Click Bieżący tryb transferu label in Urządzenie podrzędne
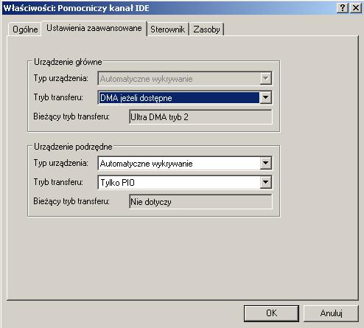 coord(71,201)
